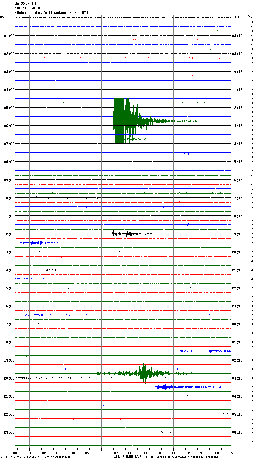Click the 13:15 UTC time label
Screen dimensions: 255x461
tap(237, 126)
